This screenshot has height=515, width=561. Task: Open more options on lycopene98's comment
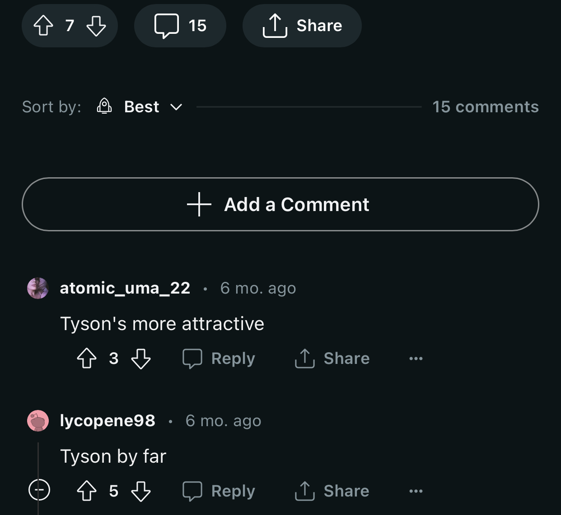point(416,491)
